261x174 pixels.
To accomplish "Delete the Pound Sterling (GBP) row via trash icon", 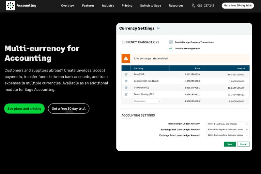I will point(126,94).
